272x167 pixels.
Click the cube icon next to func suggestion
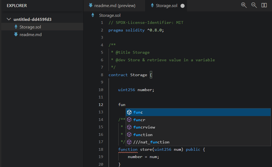pos(129,112)
